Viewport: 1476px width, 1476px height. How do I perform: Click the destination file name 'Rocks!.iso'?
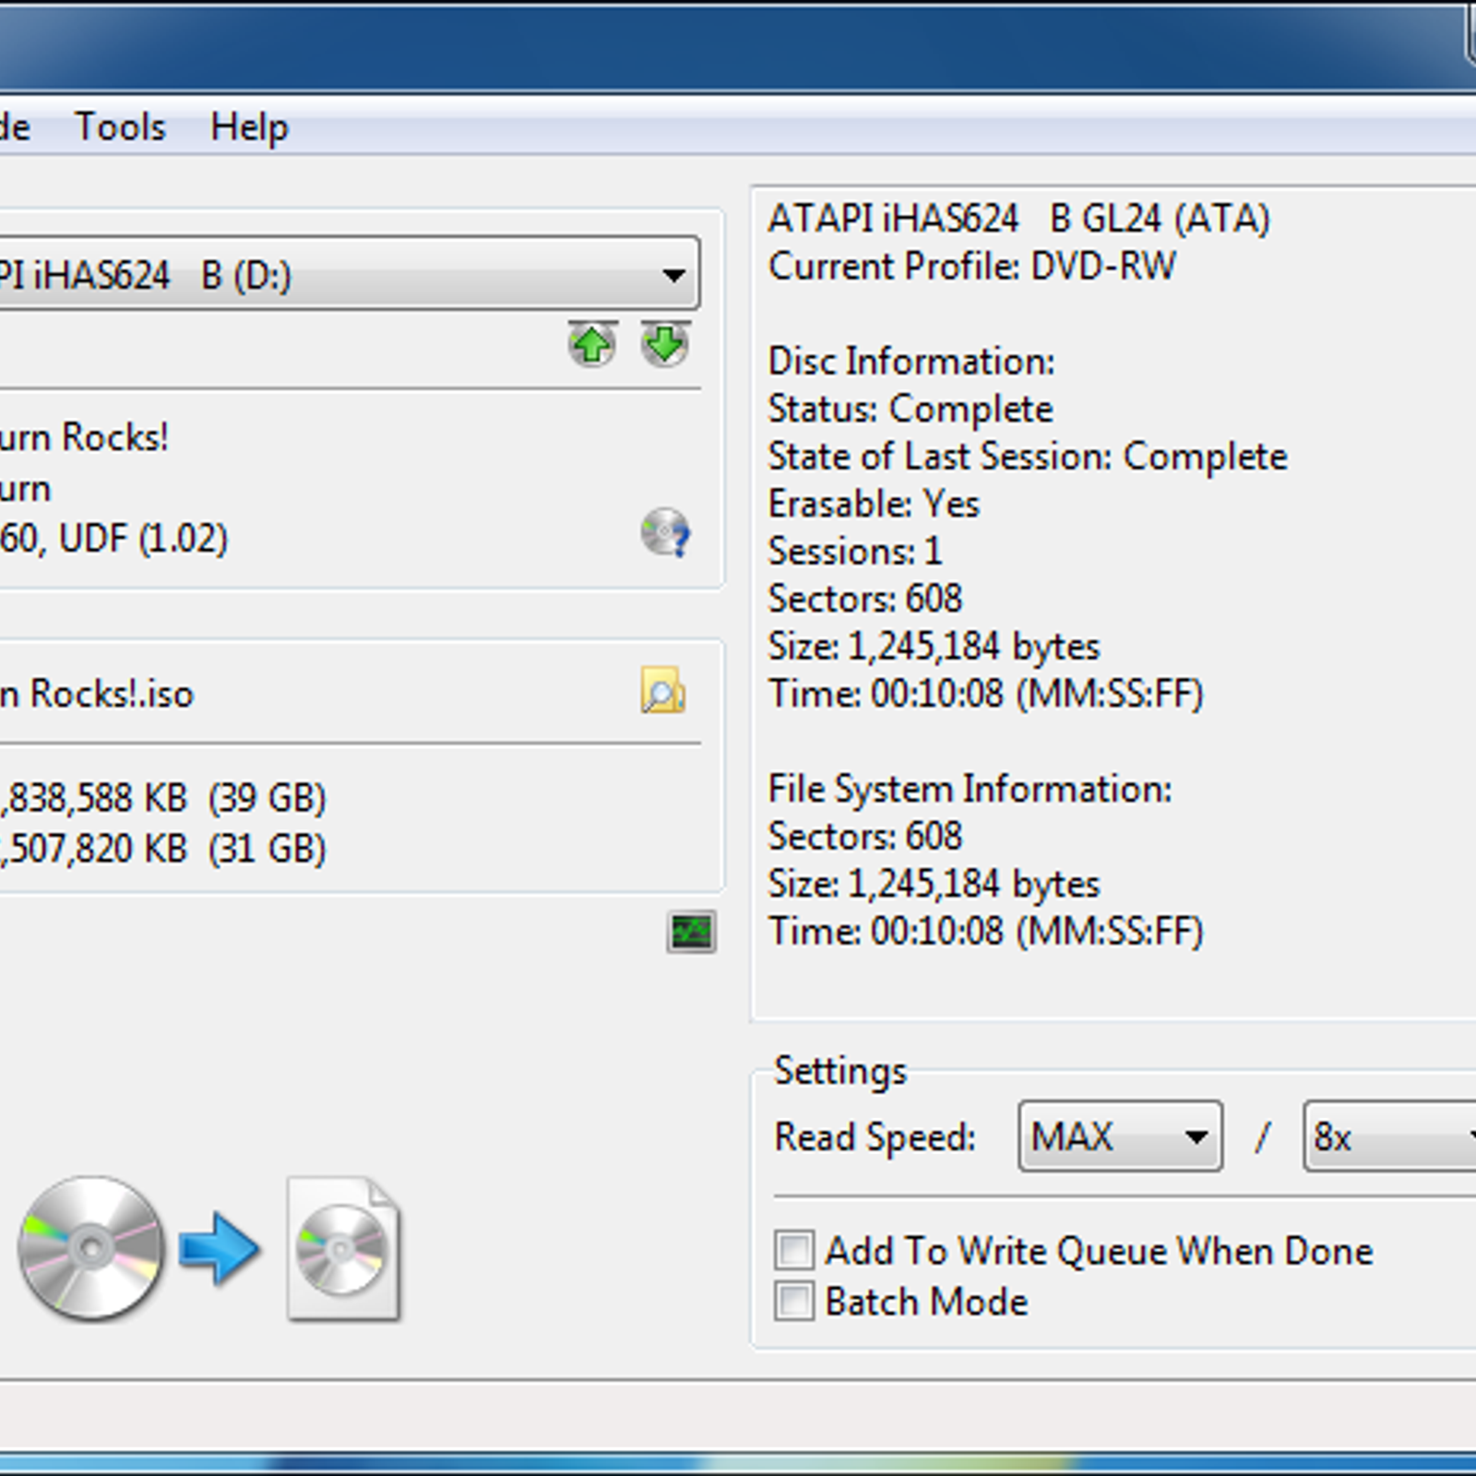click(112, 695)
